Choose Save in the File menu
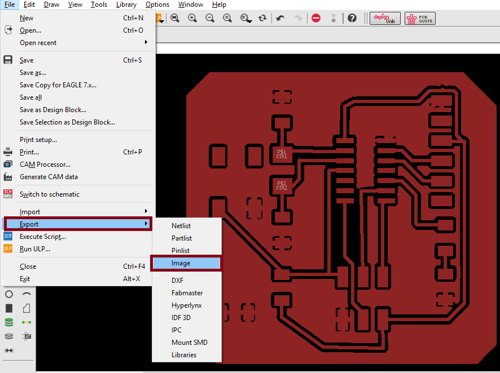This screenshot has width=500, height=373. [x=78, y=60]
